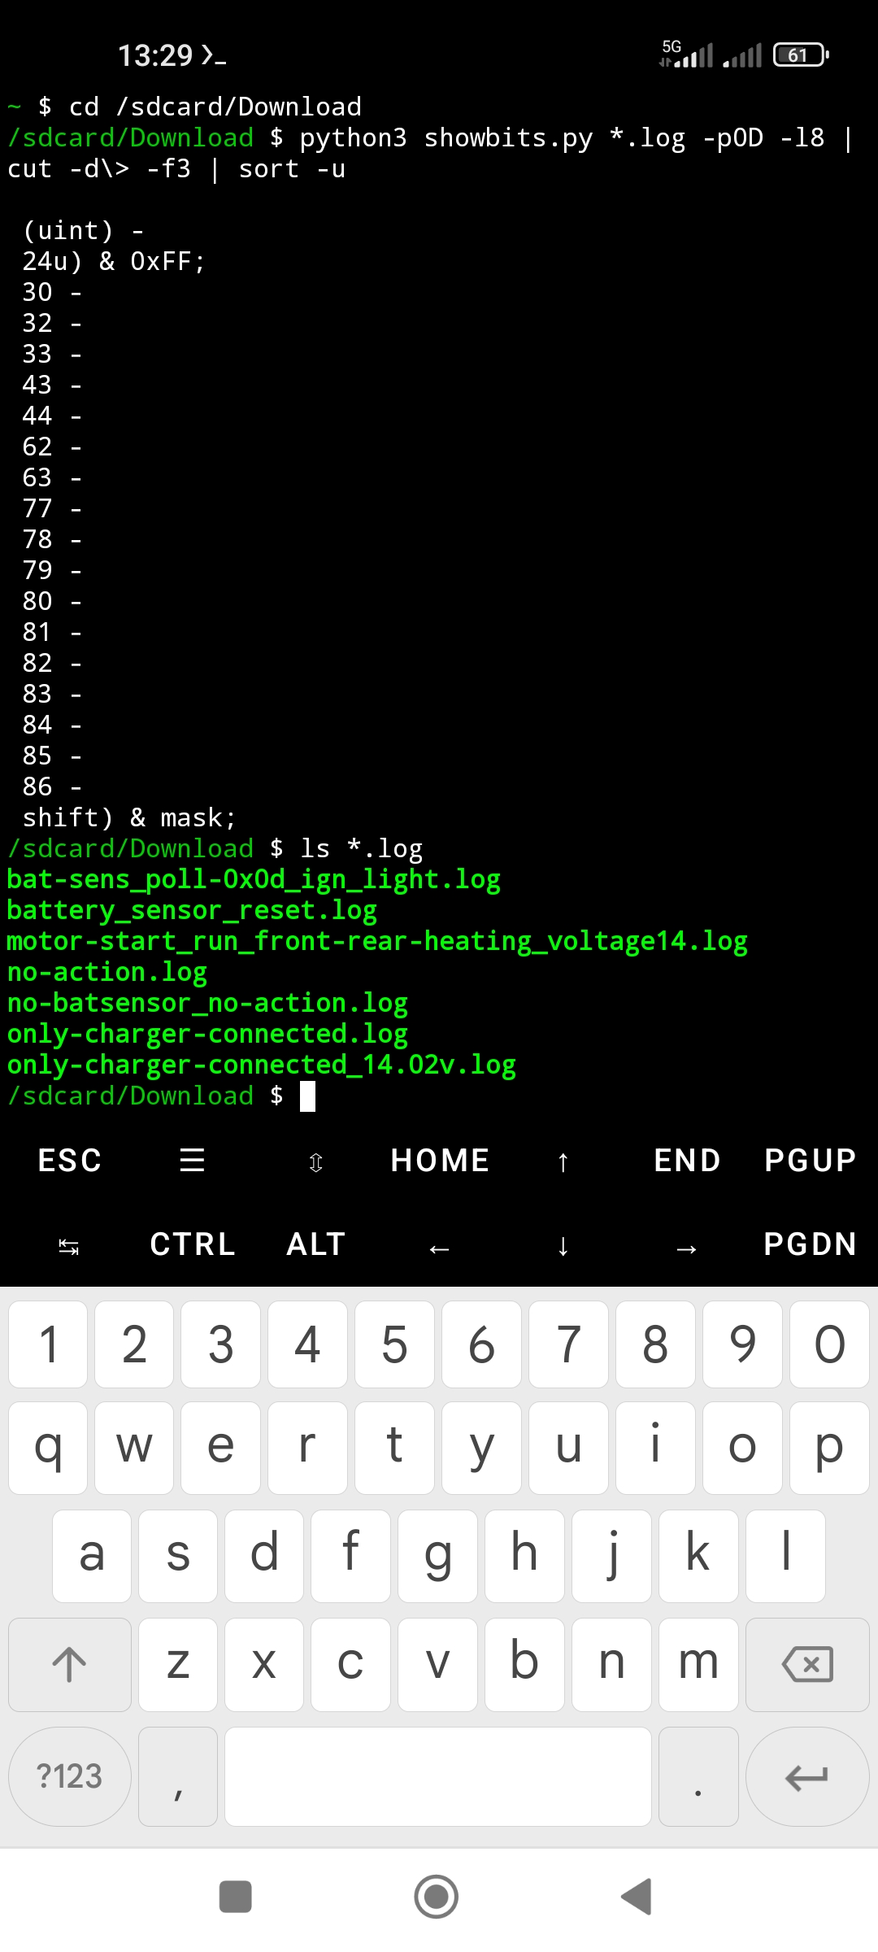Tap the right arrow extra key
Viewport: 878px width, 1952px height.
pyautogui.click(x=686, y=1247)
